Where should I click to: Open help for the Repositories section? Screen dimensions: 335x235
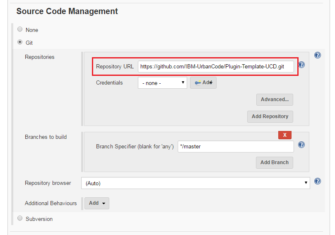coord(318,55)
